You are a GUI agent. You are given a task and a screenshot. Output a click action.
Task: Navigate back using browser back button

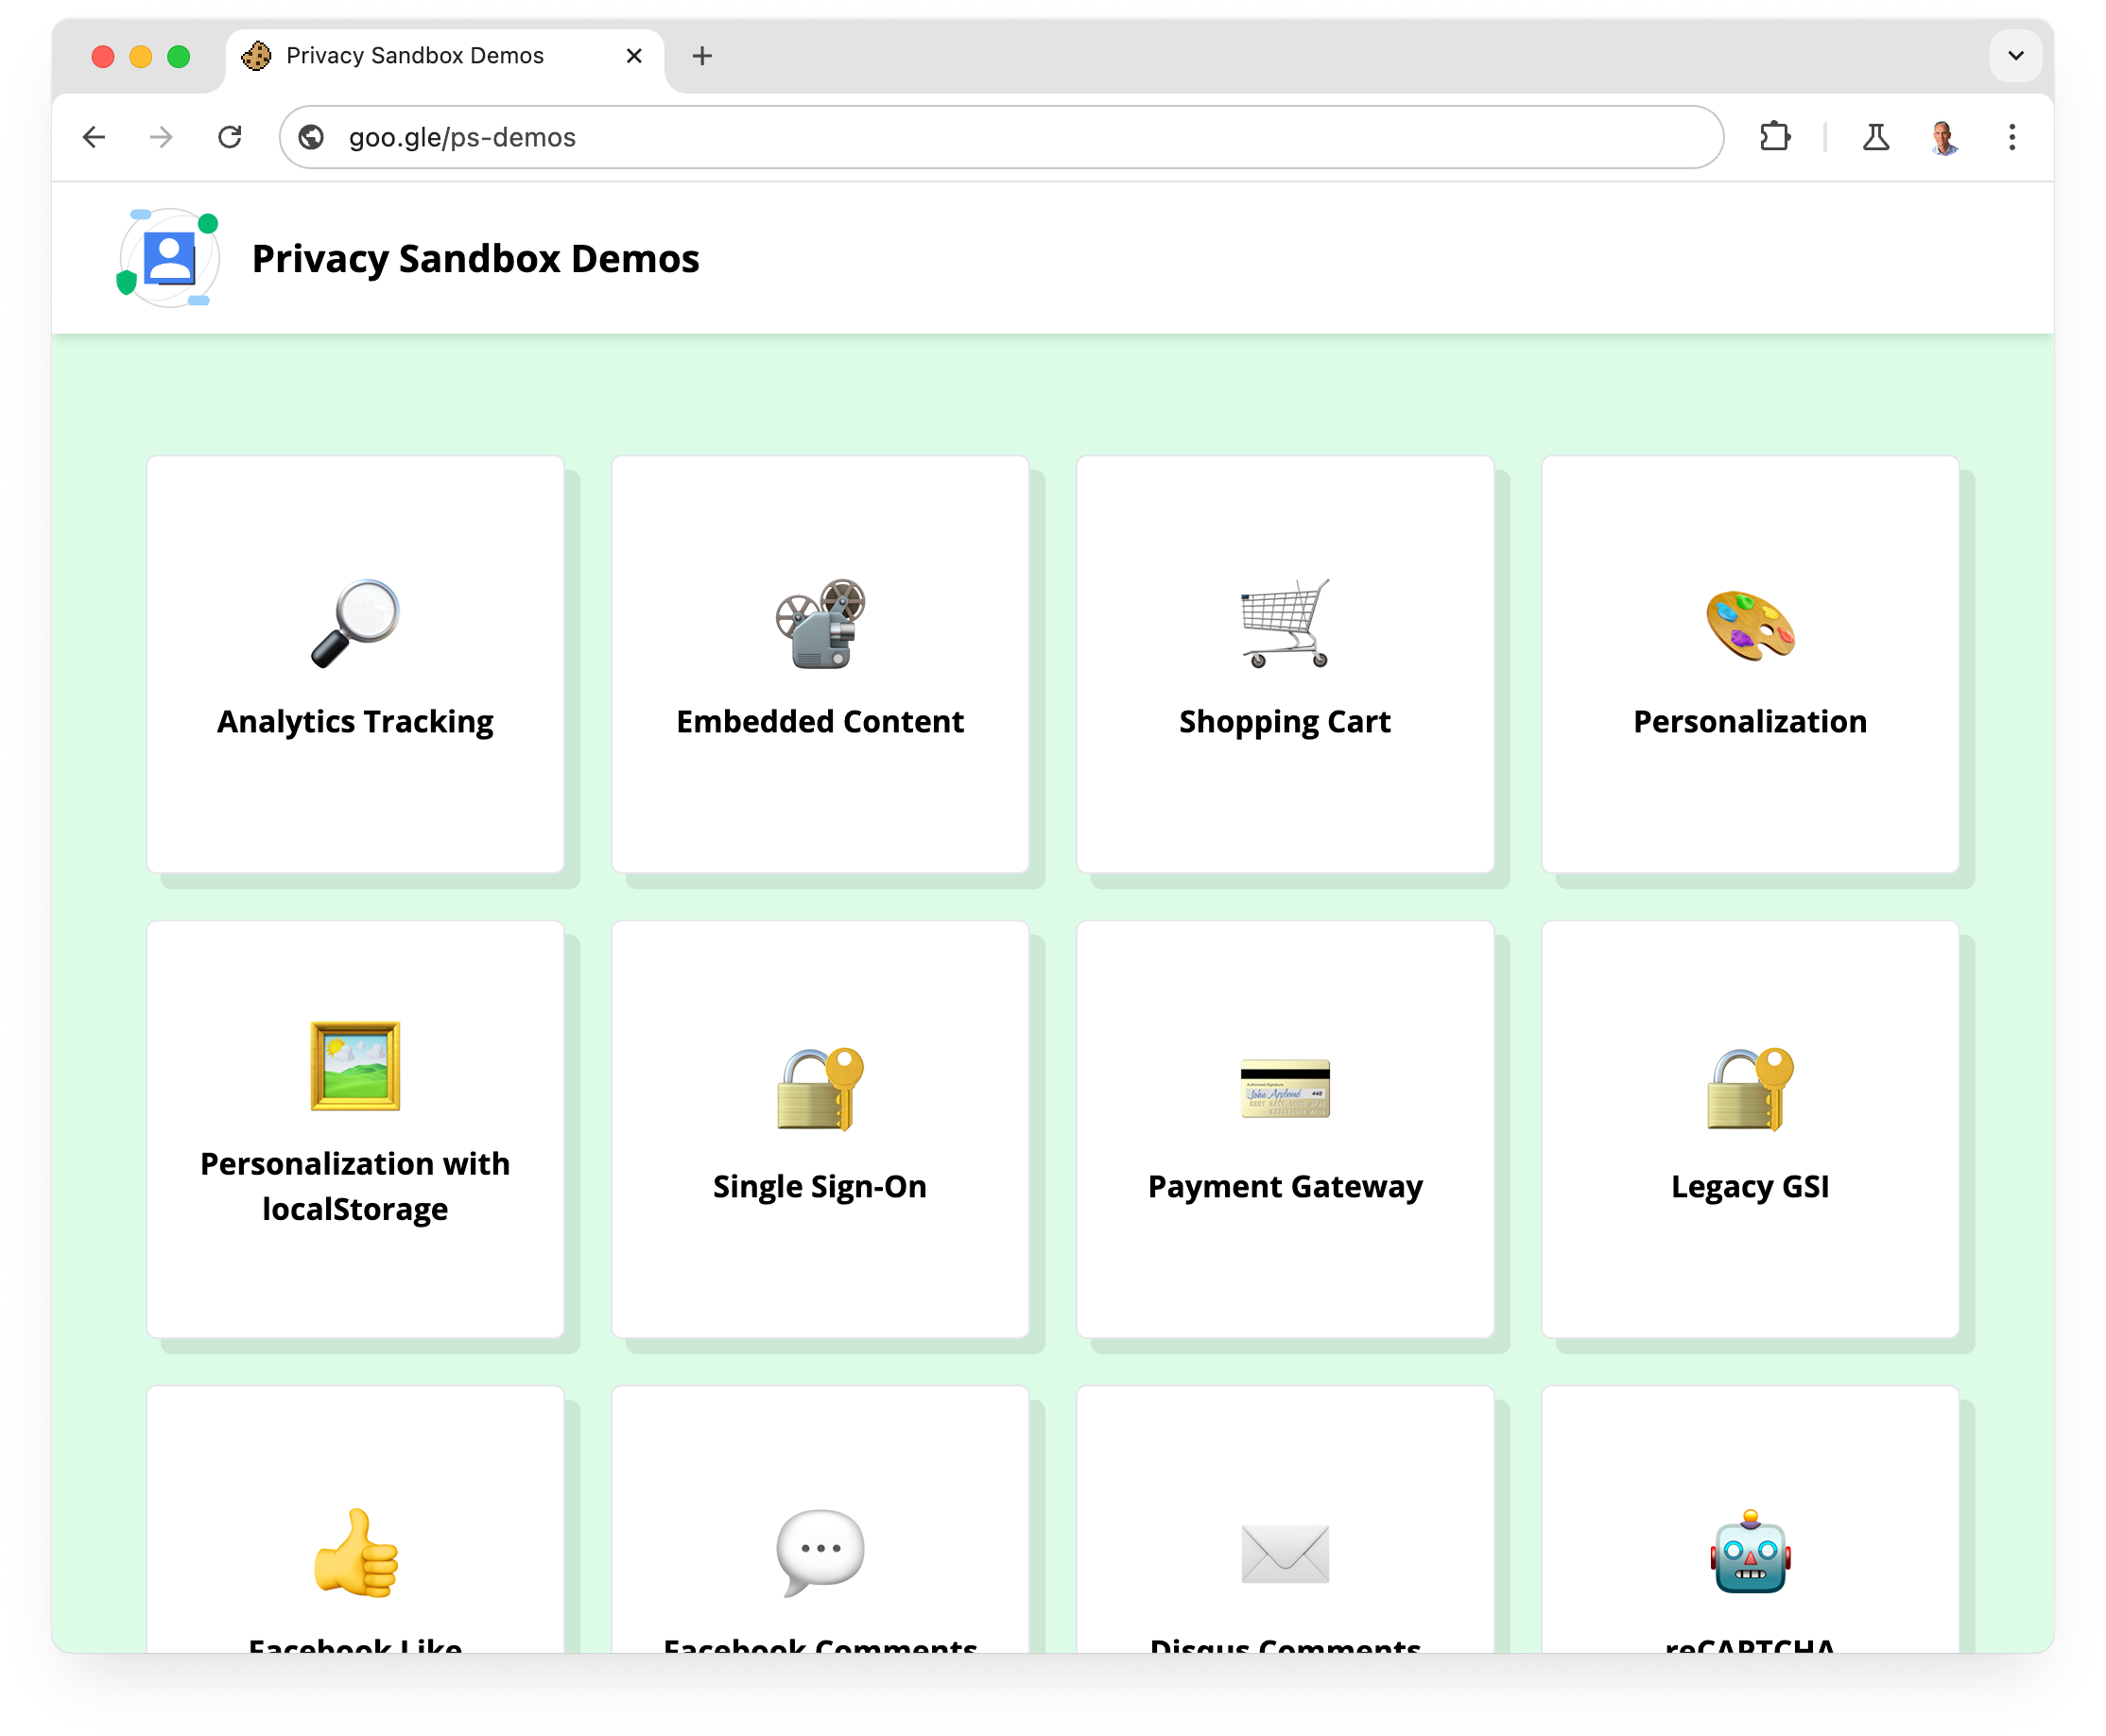95,138
